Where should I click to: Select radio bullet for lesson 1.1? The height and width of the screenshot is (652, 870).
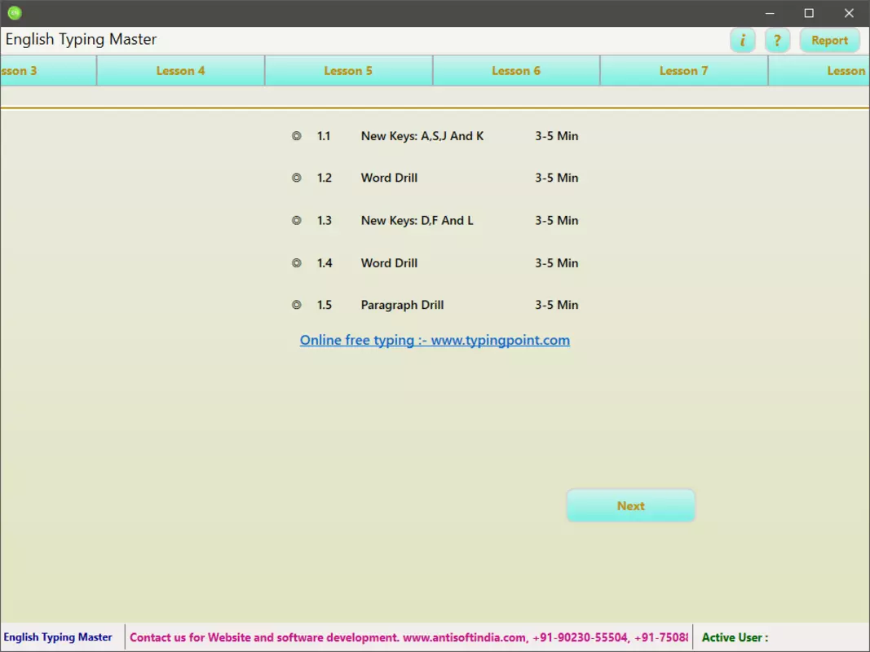297,136
